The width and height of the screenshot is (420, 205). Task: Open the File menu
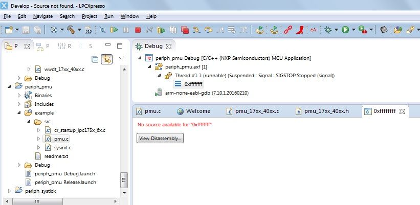(7, 16)
